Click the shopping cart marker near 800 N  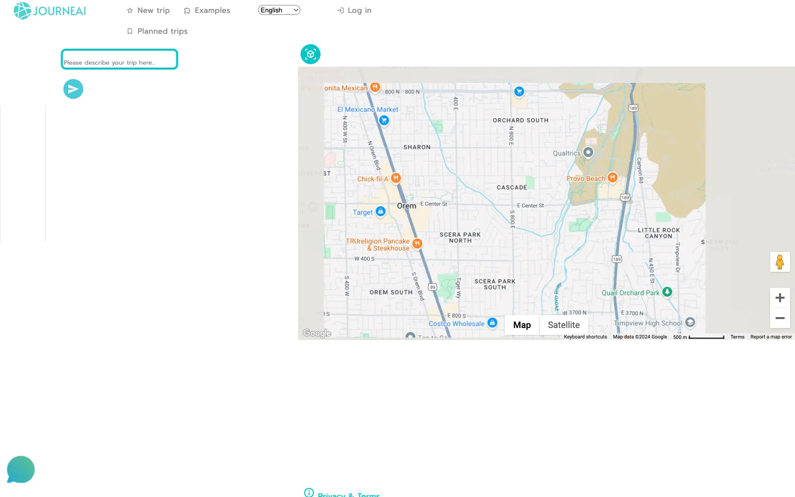[519, 91]
